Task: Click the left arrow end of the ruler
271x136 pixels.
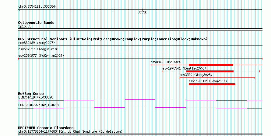Action: [19, 10]
